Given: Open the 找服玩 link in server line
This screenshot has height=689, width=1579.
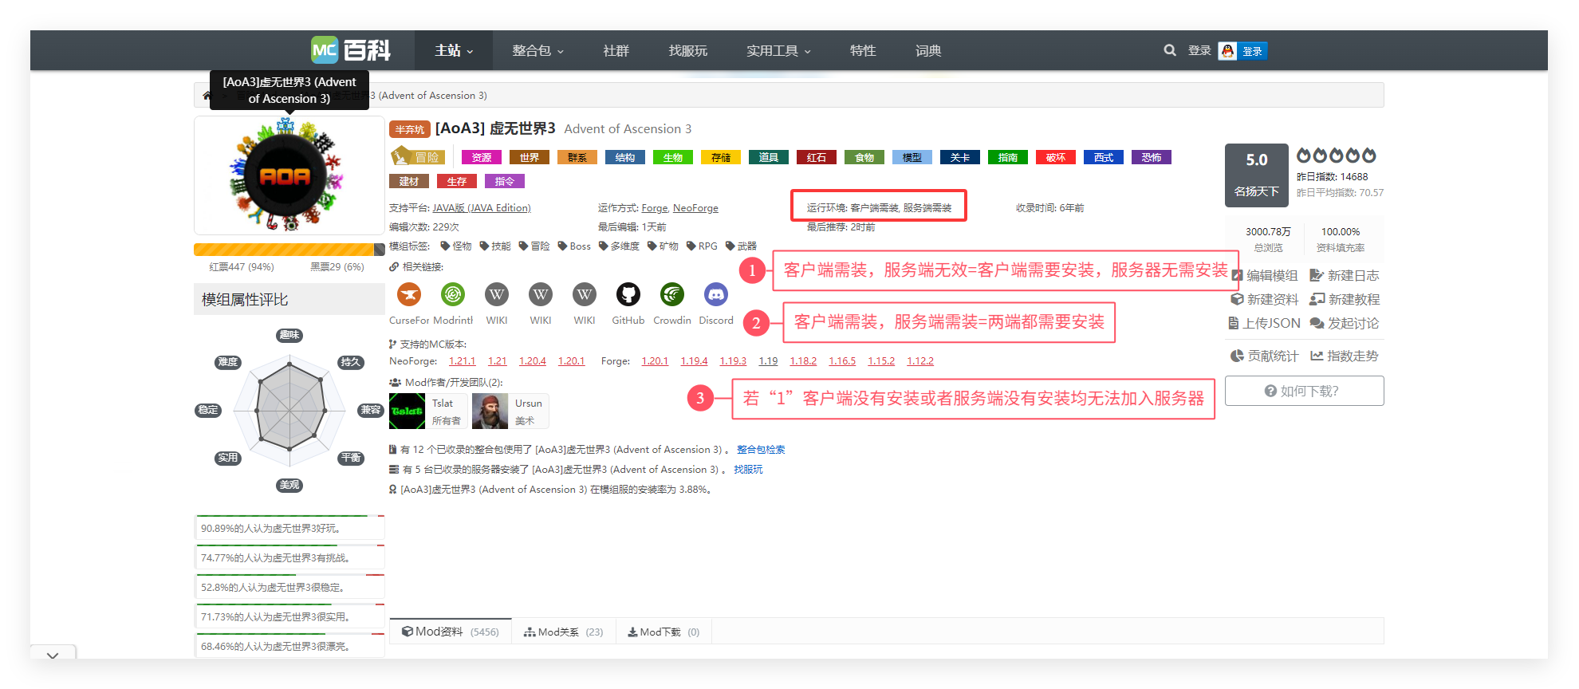Looking at the screenshot, I should coord(748,469).
